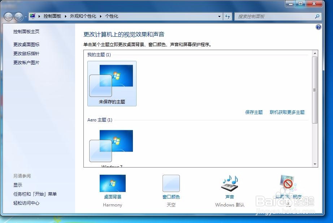Click the theme list scroll up arrow
The height and width of the screenshot is (223, 333).
pyautogui.click(x=315, y=53)
